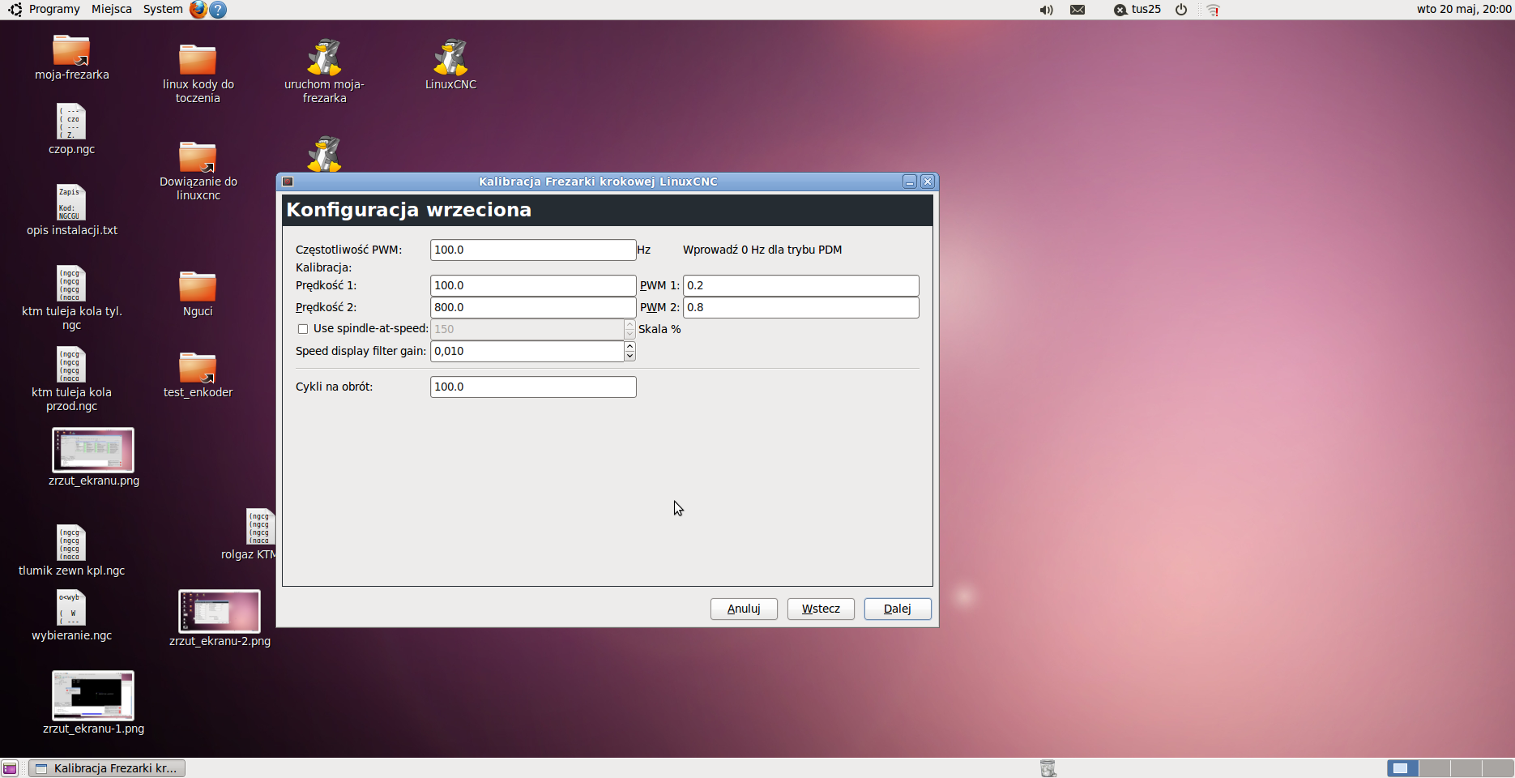Screen dimensions: 1515x778
Task: Open ktm tuleja kola przod.ngc file
Action: [71, 365]
